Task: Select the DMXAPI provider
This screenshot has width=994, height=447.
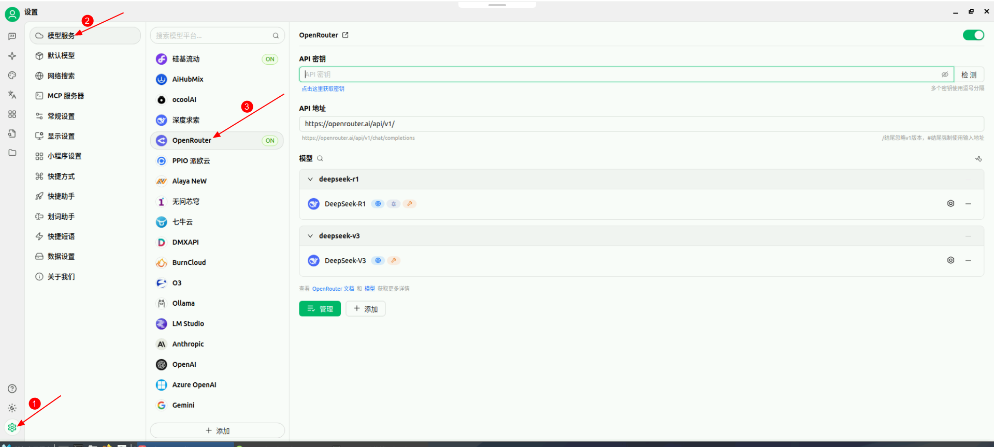Action: (x=217, y=242)
